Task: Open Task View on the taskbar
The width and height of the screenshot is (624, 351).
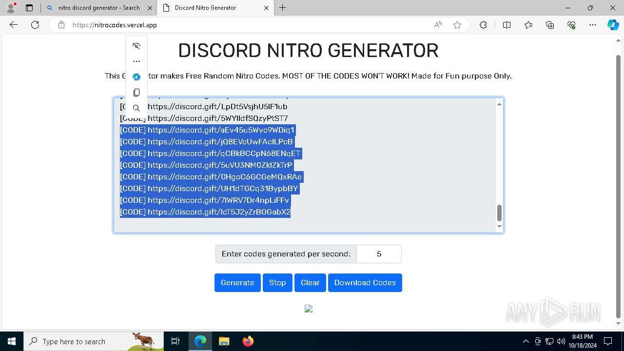Action: point(176,341)
